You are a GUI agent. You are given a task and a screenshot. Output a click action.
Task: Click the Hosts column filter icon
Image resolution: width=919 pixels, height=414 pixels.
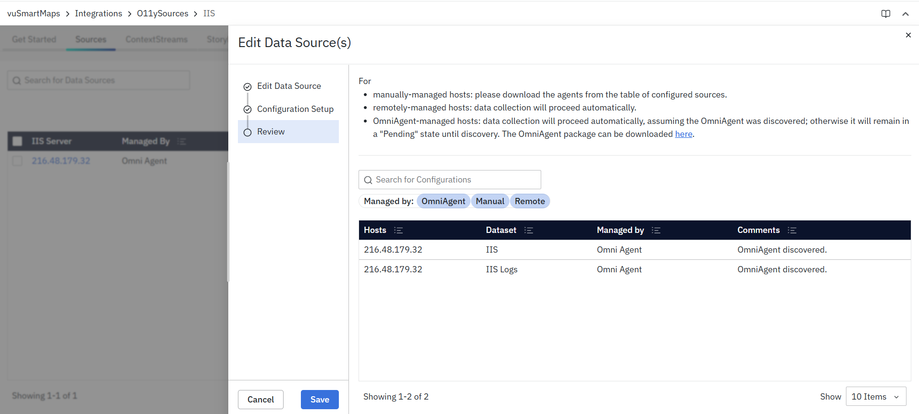click(398, 231)
